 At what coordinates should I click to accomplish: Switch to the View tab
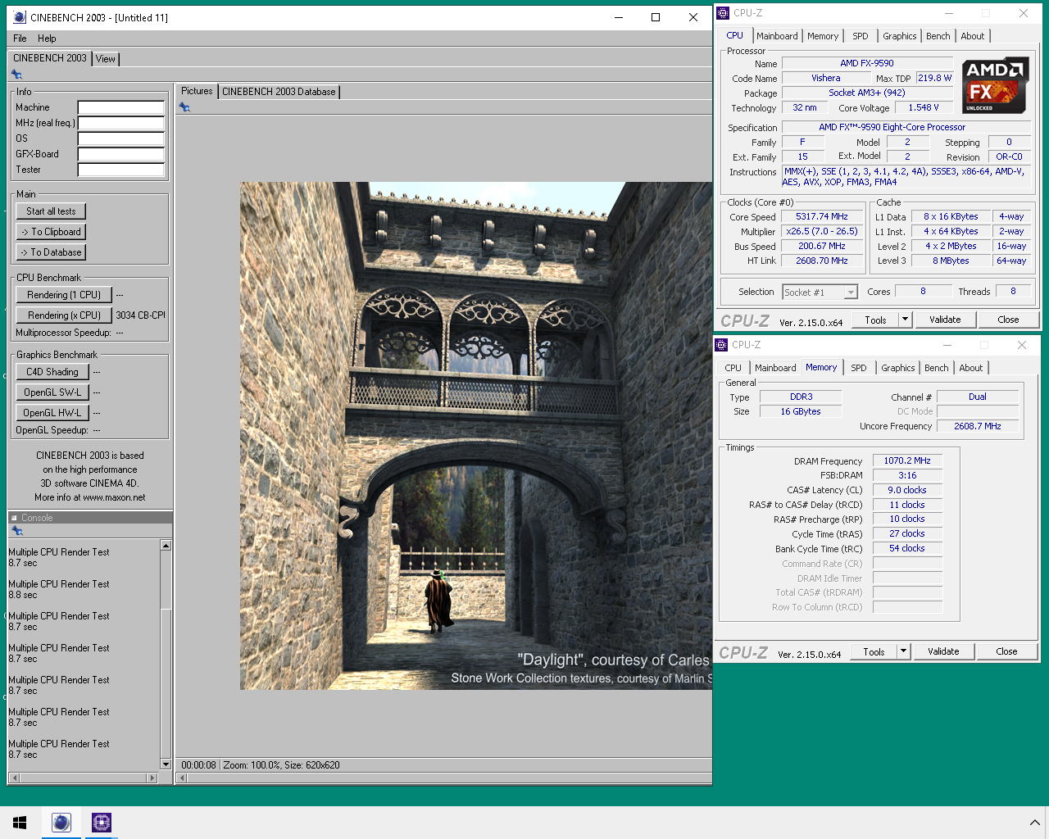pos(106,59)
